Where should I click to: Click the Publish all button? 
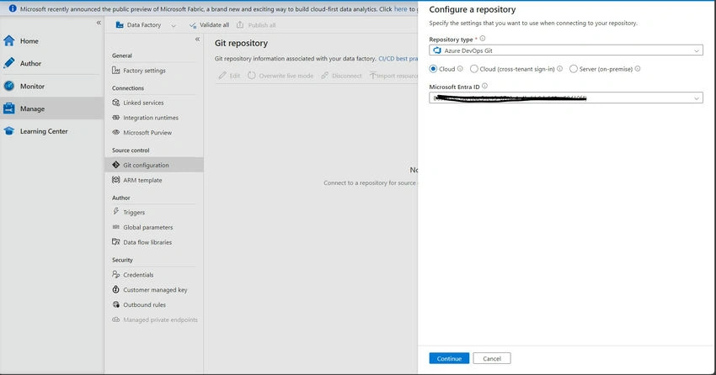(256, 25)
